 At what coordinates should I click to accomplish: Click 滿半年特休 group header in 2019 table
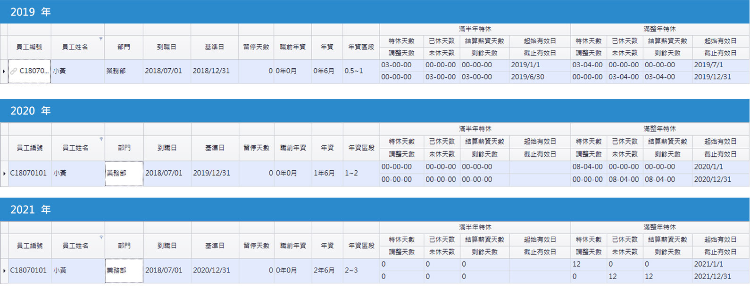coord(475,29)
